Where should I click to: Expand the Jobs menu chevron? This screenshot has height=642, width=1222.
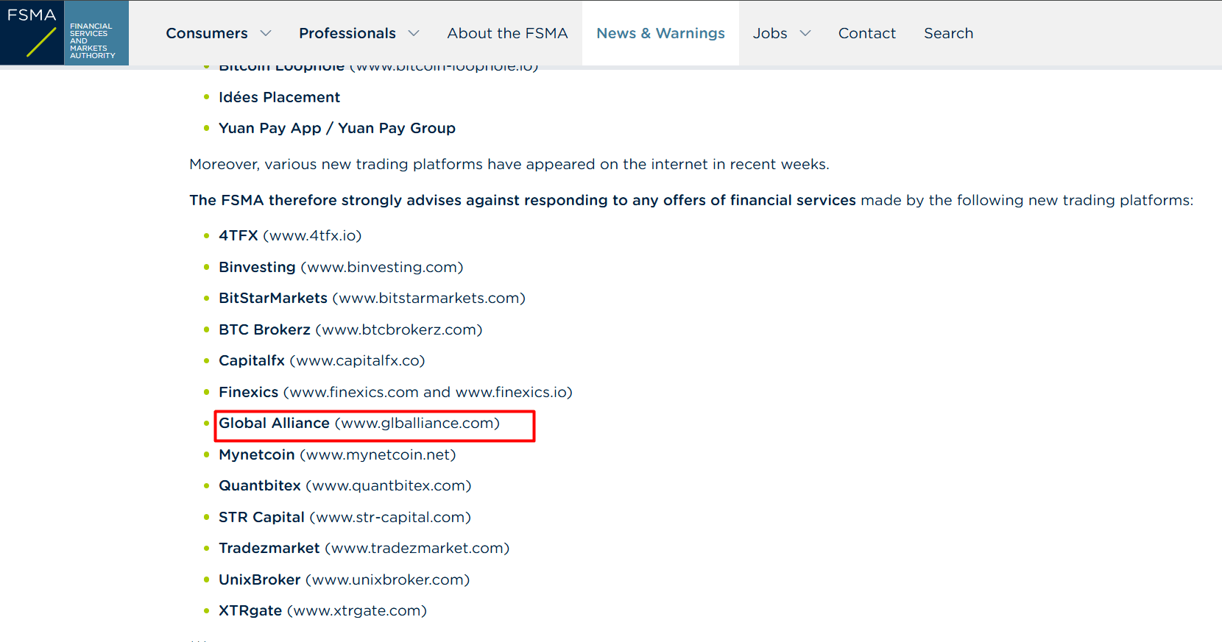tap(805, 33)
